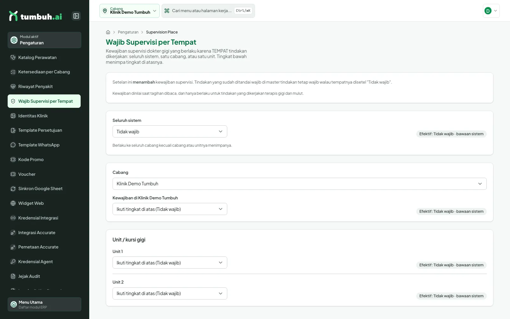Open the Cabang selector showing Klinik Demo Tumbuh
The image size is (510, 319).
300,184
